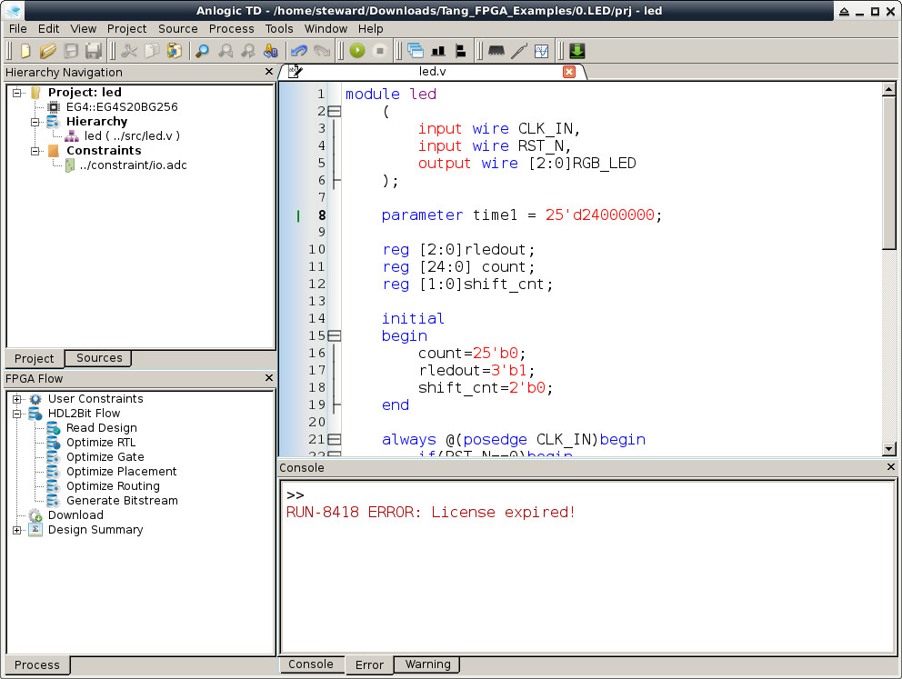Screen dimensions: 902x679
Task: Click the Find Previous icon
Action: click(225, 51)
